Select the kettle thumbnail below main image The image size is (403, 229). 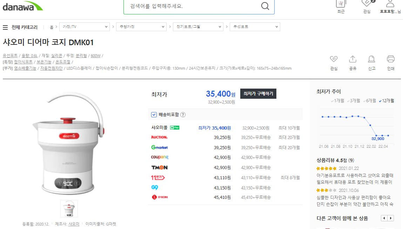pyautogui.click(x=69, y=208)
